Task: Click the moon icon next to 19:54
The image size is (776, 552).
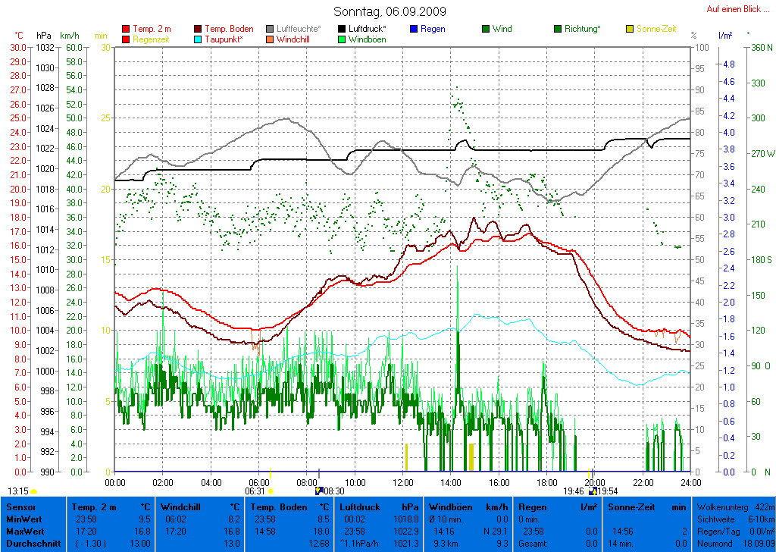Action: [592, 491]
